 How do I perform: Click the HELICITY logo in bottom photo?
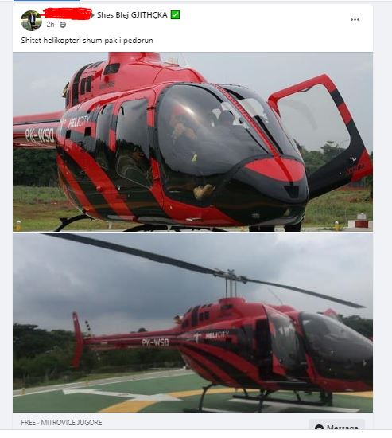coord(217,335)
